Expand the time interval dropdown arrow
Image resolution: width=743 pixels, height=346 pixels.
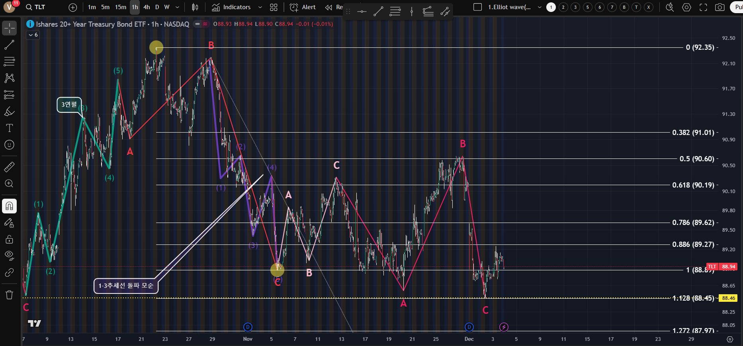pos(177,7)
